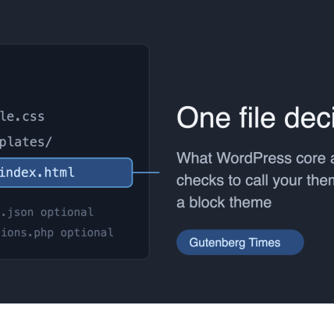The height and width of the screenshot is (312, 334).
Task: Click the "optional" label after .json
Action: pyautogui.click(x=67, y=212)
